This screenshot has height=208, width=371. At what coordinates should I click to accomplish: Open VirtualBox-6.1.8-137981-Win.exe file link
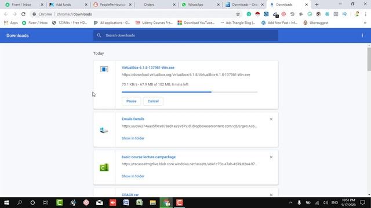coord(148,68)
